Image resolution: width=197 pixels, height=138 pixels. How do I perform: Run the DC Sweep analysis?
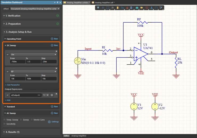[54, 45]
